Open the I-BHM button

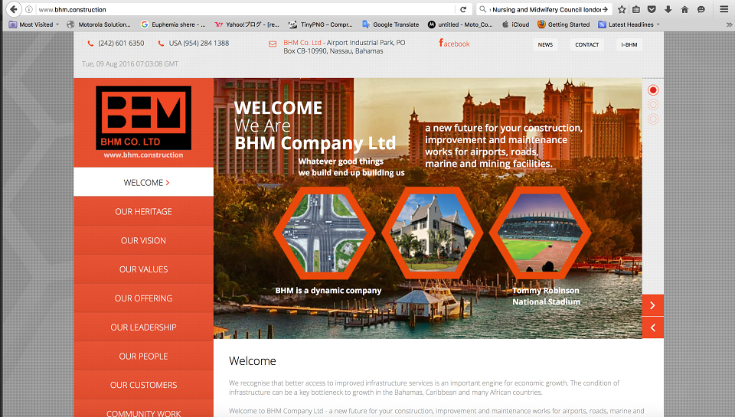[629, 44]
